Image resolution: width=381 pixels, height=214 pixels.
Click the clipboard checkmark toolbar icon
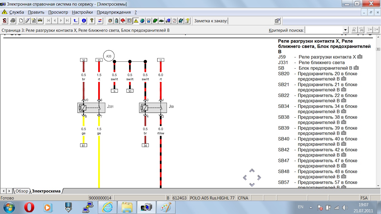click(x=174, y=21)
